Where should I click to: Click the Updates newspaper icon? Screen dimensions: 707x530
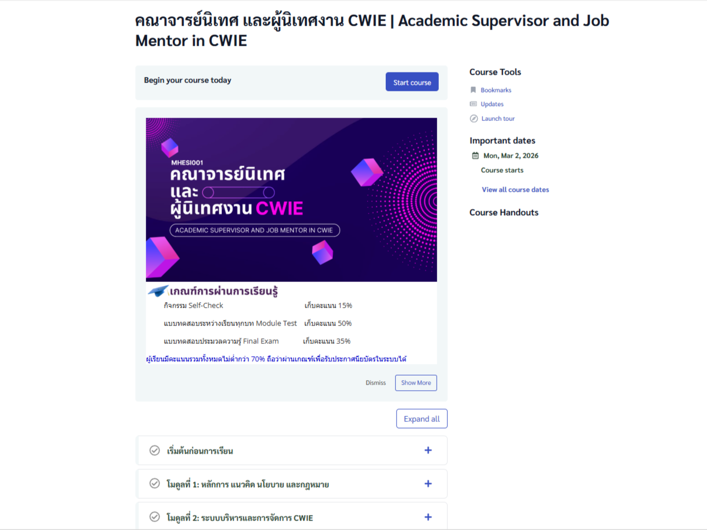pos(473,104)
